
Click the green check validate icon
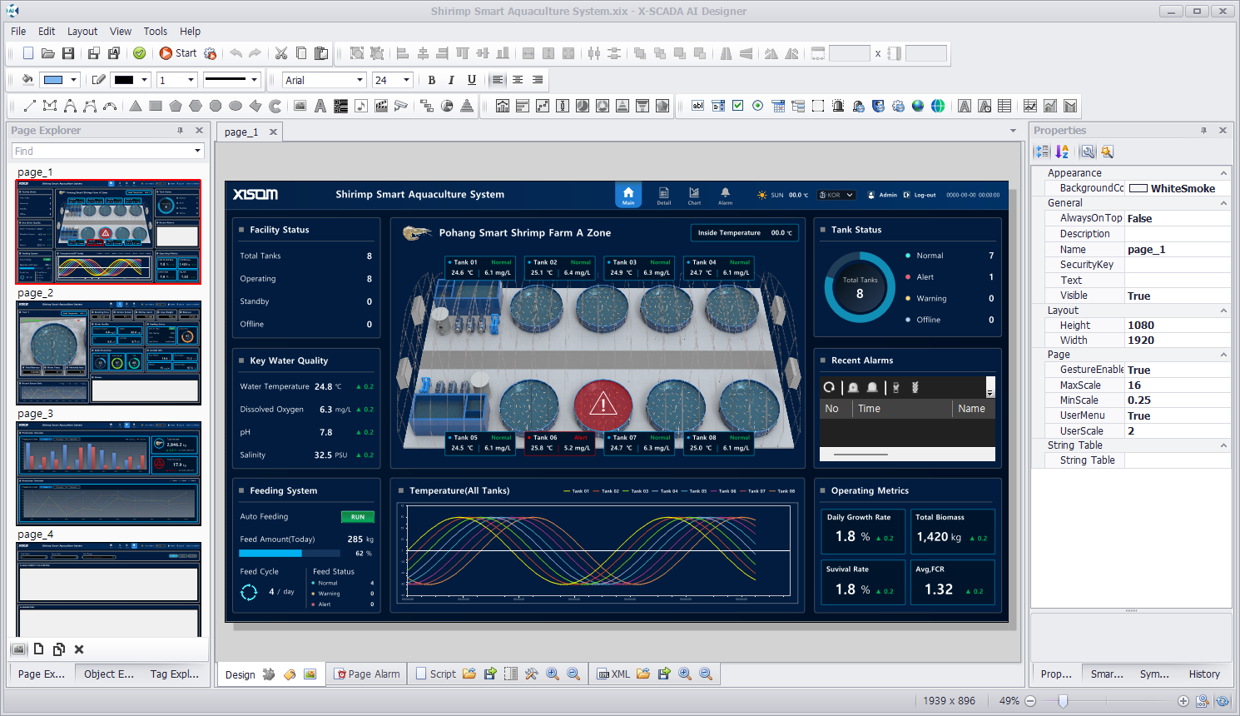[140, 53]
